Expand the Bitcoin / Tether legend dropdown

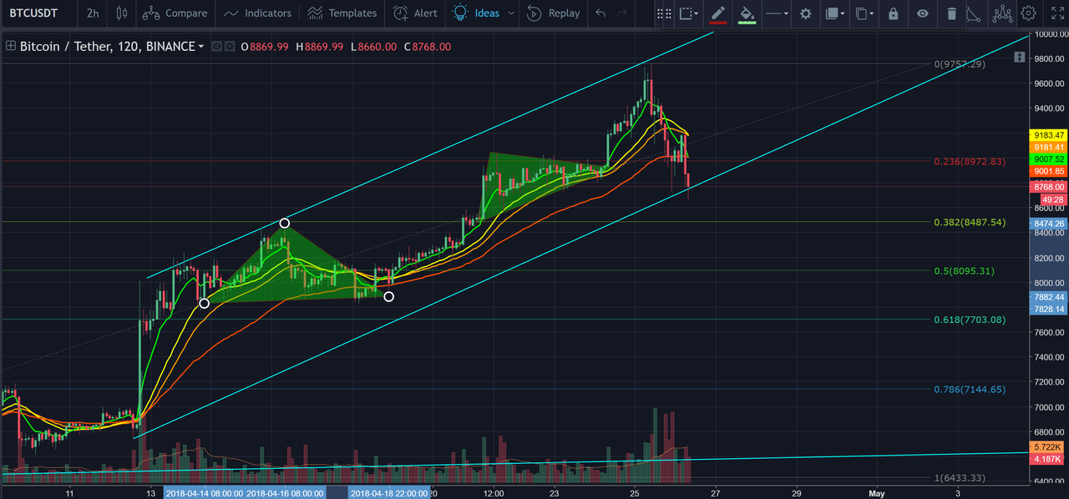point(201,48)
